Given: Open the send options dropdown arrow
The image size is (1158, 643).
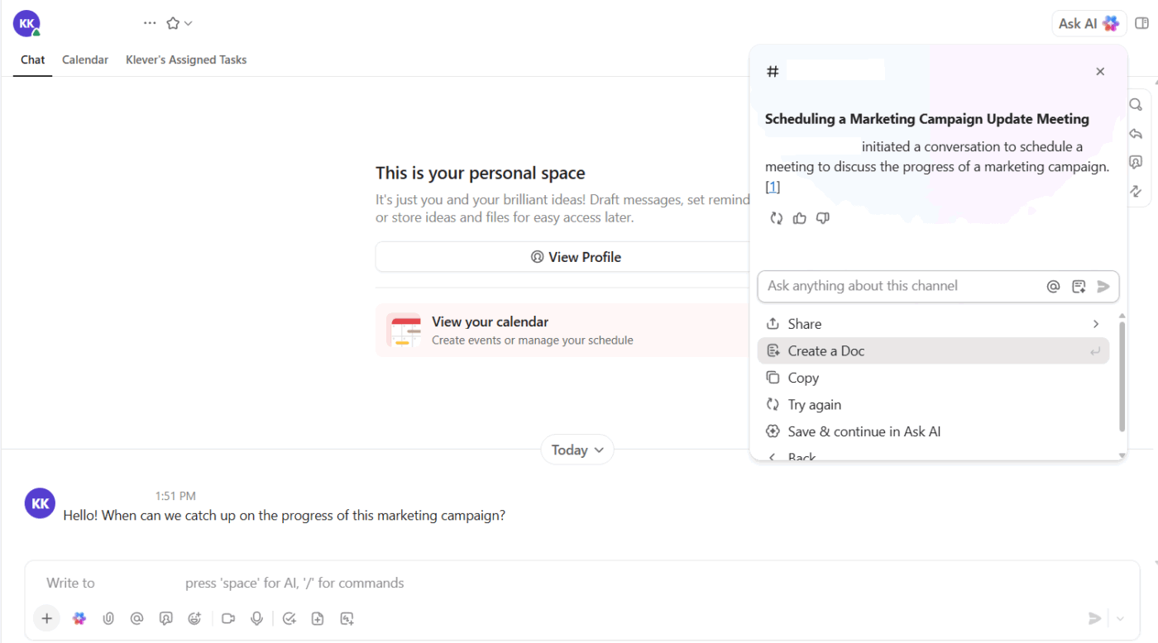Looking at the screenshot, I should [1121, 618].
